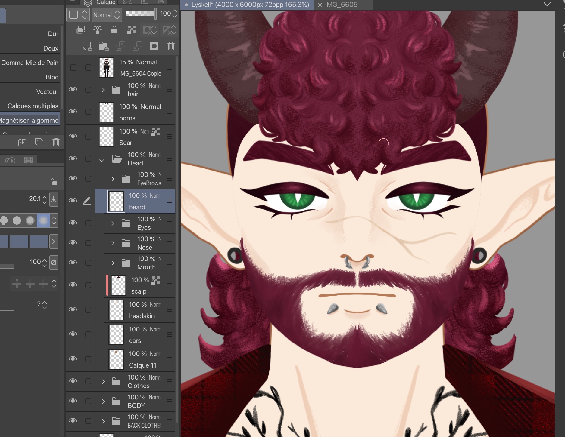
Task: Open the Normal blend mode dropdown
Action: [x=107, y=15]
